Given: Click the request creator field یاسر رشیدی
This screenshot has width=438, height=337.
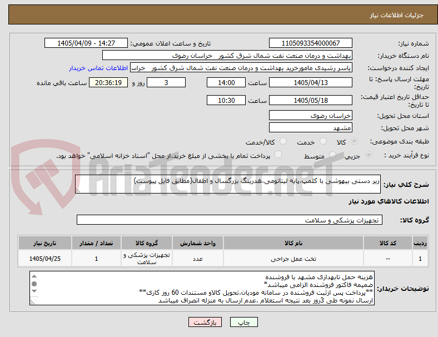Looking at the screenshot, I should 241,68.
